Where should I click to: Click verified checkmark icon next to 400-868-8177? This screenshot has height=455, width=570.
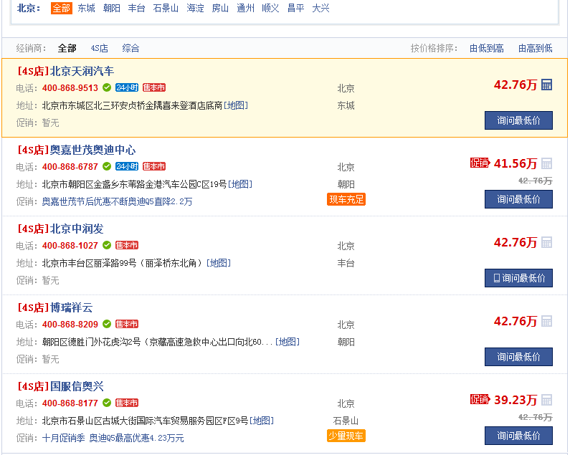107,403
